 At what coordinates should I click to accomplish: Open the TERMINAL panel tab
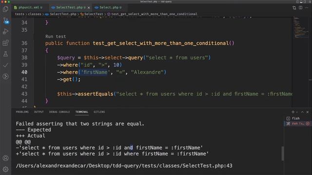pyautogui.click(x=82, y=112)
